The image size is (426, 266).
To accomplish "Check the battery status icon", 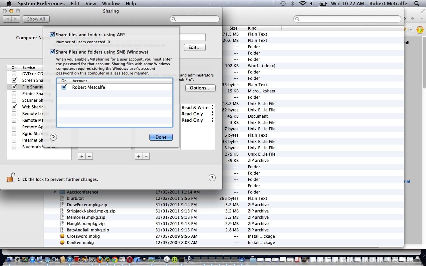I will coord(323,4).
